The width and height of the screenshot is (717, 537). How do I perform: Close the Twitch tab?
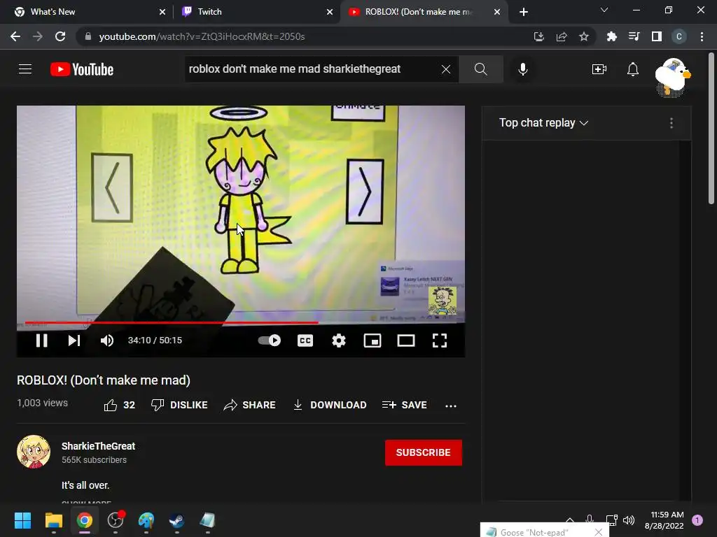point(330,12)
